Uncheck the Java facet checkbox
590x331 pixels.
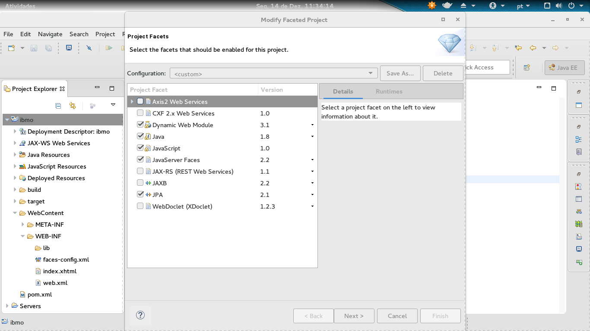[x=140, y=137]
